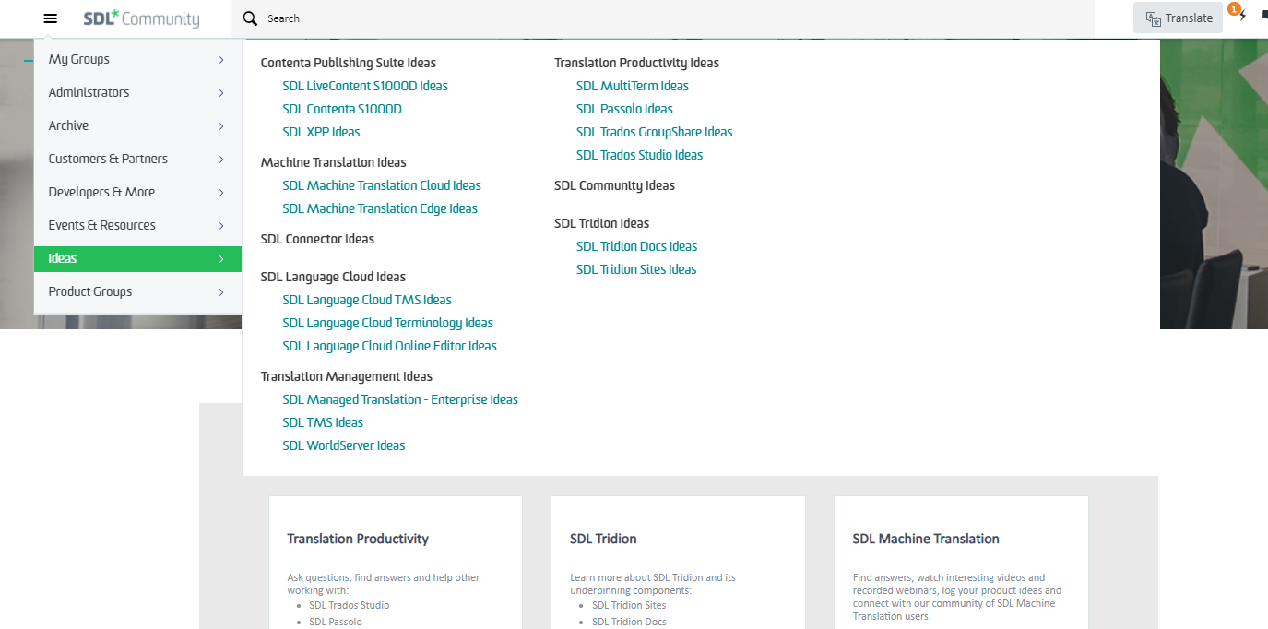This screenshot has width=1268, height=629.
Task: Click the Translate button
Action: (1179, 18)
